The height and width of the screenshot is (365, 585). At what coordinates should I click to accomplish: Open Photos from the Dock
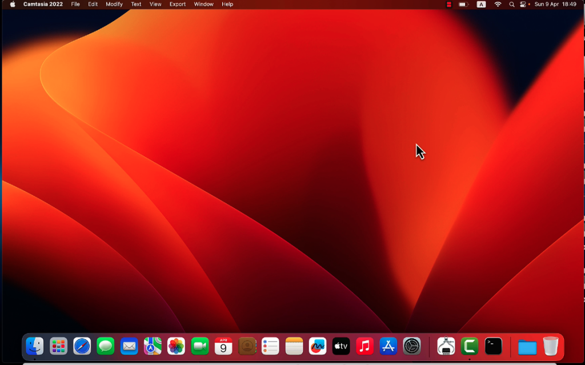[176, 346]
